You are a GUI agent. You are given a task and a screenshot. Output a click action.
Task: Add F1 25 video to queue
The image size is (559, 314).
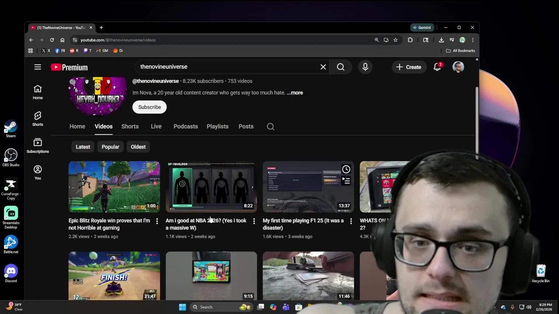(346, 180)
